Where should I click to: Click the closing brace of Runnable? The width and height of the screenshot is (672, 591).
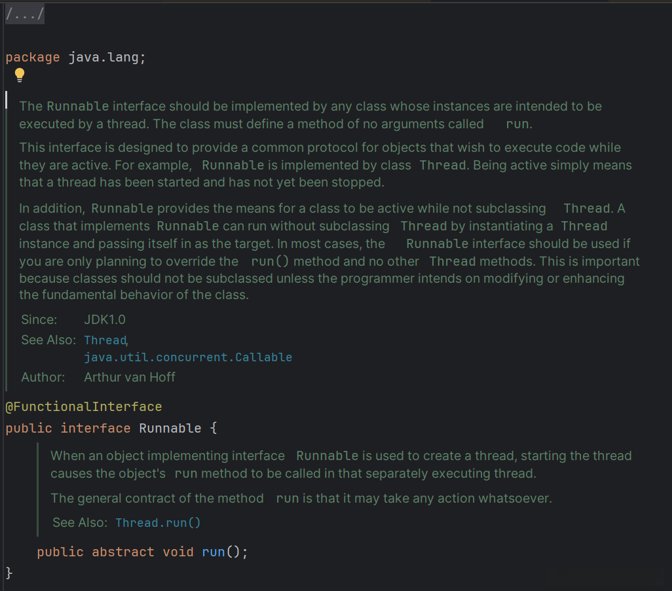[x=9, y=573]
